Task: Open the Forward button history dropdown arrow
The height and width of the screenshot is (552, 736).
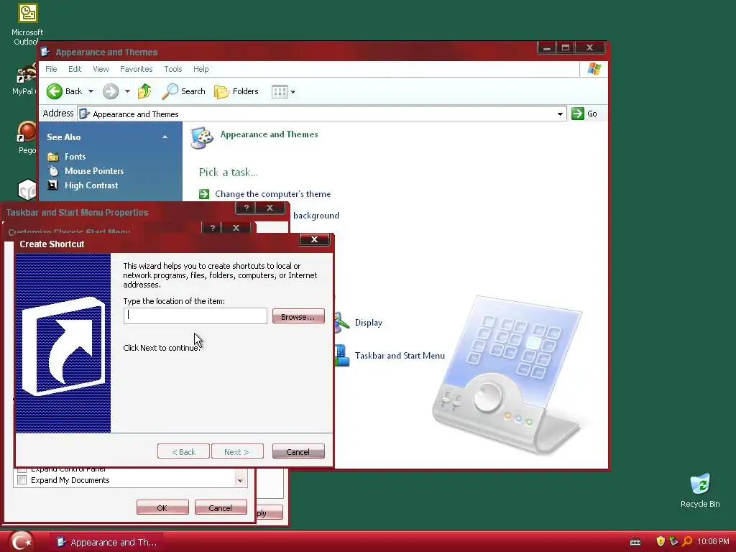Action: click(127, 91)
